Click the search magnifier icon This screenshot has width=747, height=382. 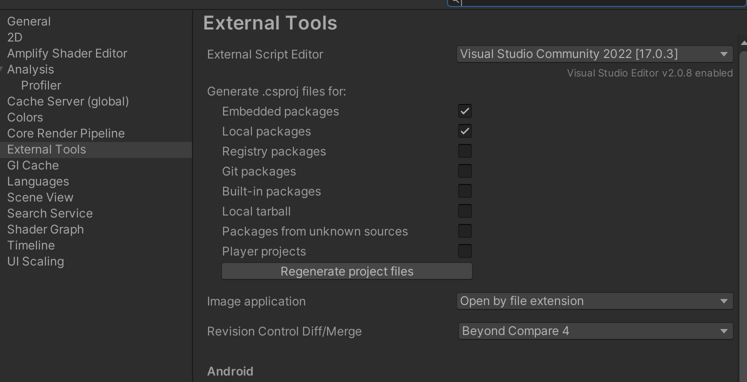pos(454,1)
